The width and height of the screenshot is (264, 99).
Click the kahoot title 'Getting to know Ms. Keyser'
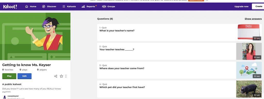[x=27, y=65]
